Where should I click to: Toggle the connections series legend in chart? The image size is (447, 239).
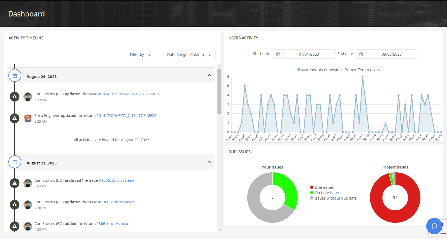338,70
